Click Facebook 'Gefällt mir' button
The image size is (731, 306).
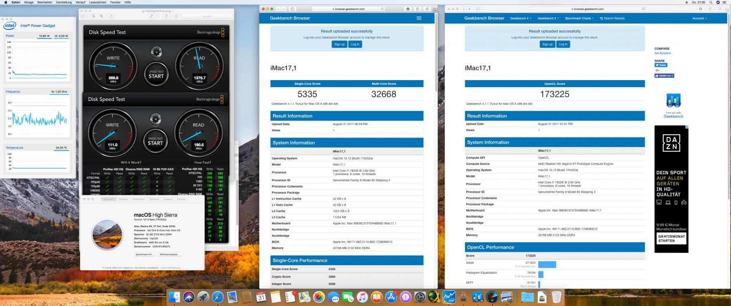click(x=664, y=76)
